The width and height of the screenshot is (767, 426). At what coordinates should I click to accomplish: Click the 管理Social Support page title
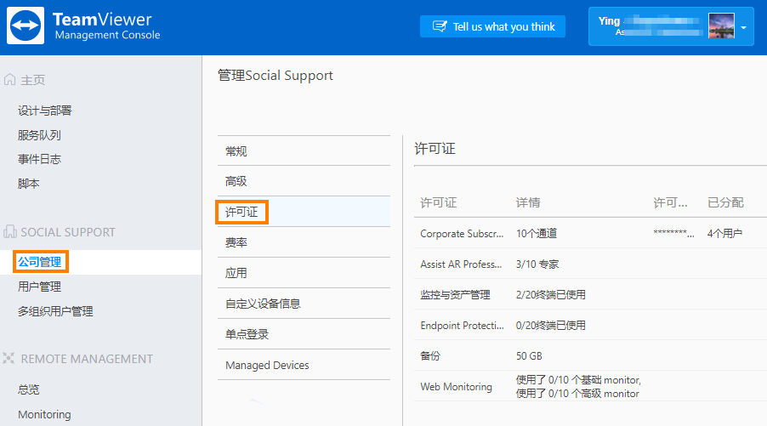pos(276,76)
